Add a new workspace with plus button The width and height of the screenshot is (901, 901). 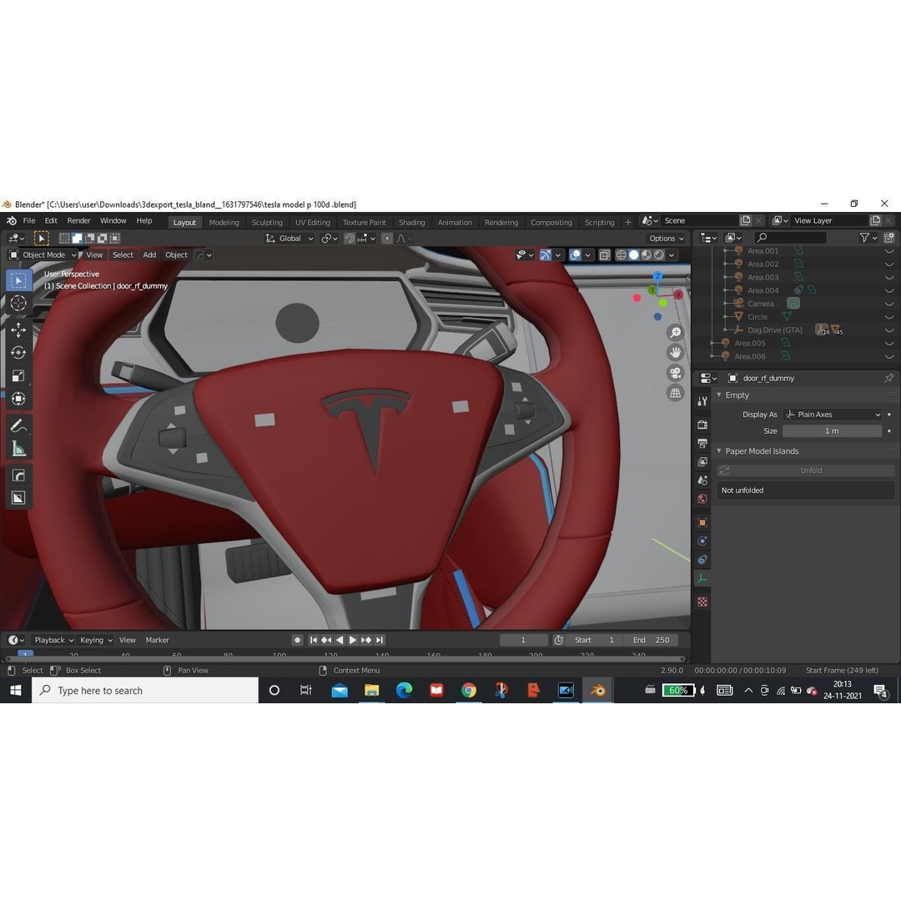click(x=627, y=223)
